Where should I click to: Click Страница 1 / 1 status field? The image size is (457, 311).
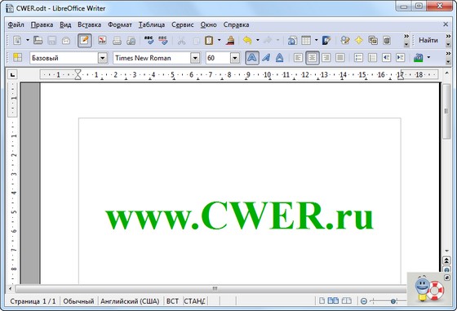(x=33, y=301)
